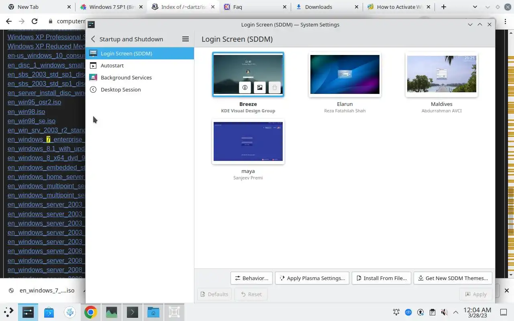Image resolution: width=514 pixels, height=321 pixels.
Task: Open notifications bell in system tray
Action: pos(396,312)
